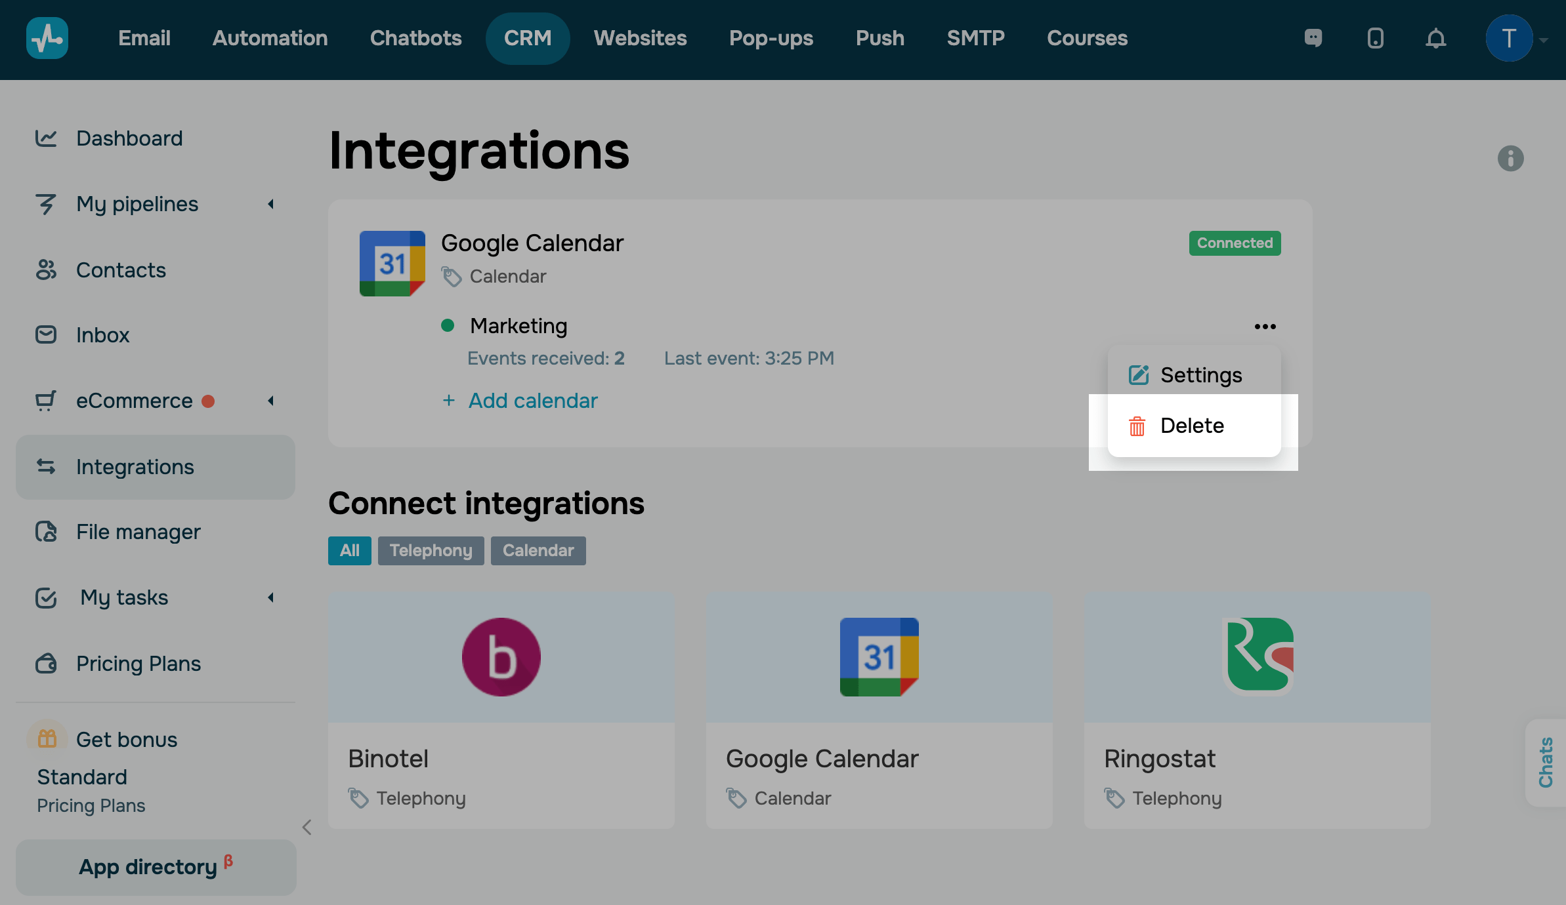The height and width of the screenshot is (905, 1566).
Task: Click the Add calendar link
Action: [x=532, y=401]
